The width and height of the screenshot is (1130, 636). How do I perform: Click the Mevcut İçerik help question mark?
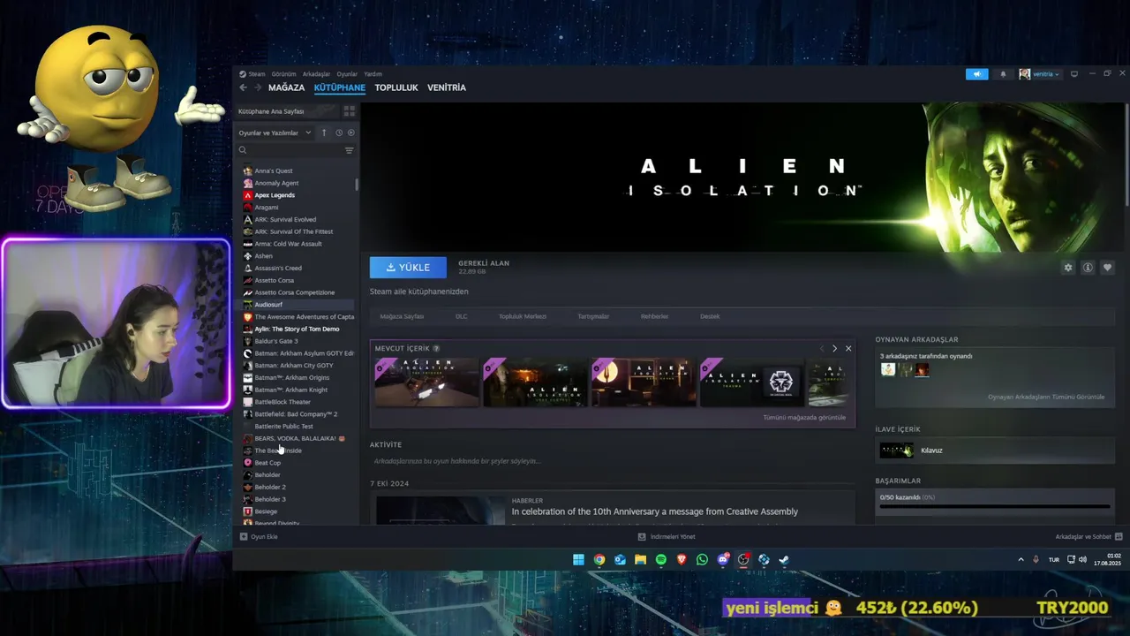[436, 348]
